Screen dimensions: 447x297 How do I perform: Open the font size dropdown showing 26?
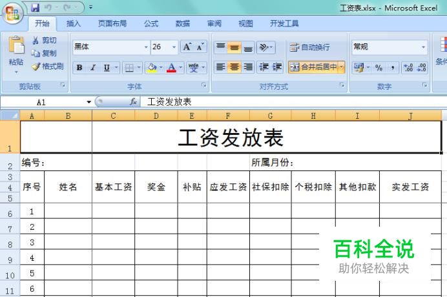point(174,47)
